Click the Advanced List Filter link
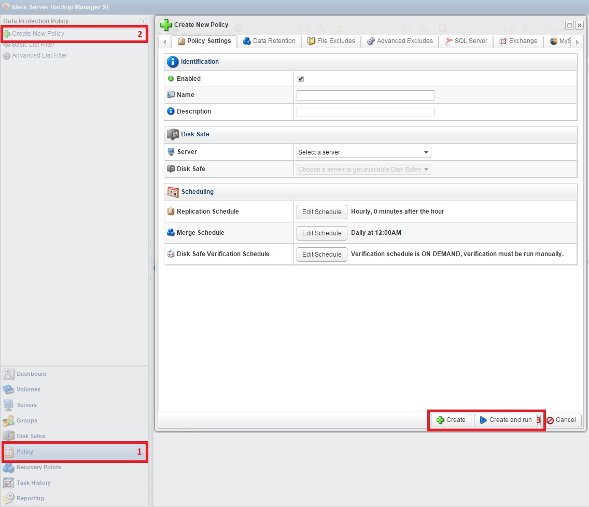Image resolution: width=589 pixels, height=507 pixels. pyautogui.click(x=40, y=55)
